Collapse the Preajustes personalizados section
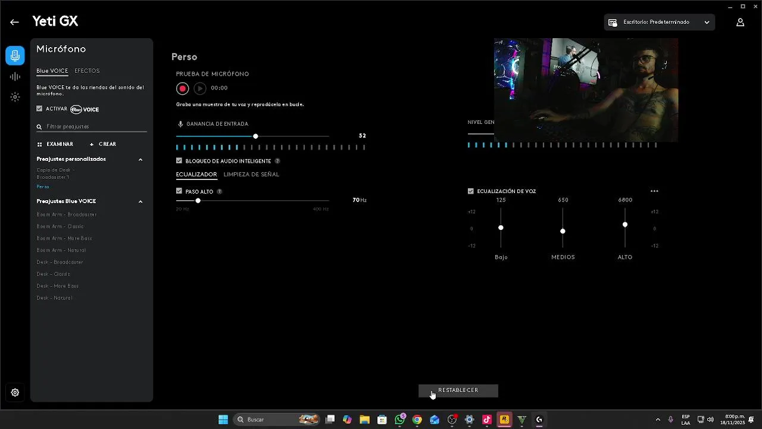The height and width of the screenshot is (429, 762). [x=140, y=160]
